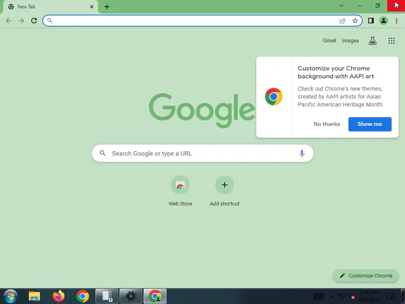This screenshot has height=304, width=405.
Task: Click the taskbar clock and date
Action: point(369,296)
